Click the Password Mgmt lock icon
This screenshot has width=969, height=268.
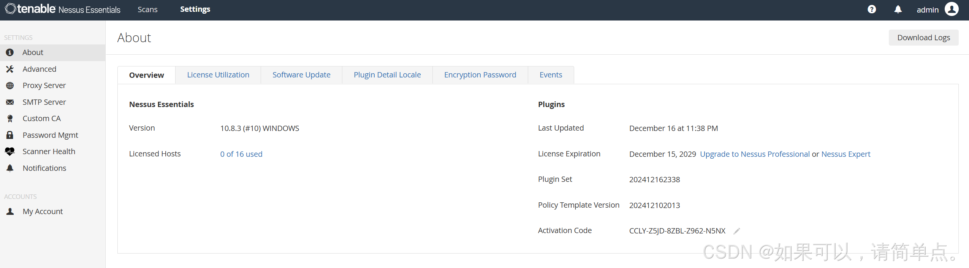10,135
